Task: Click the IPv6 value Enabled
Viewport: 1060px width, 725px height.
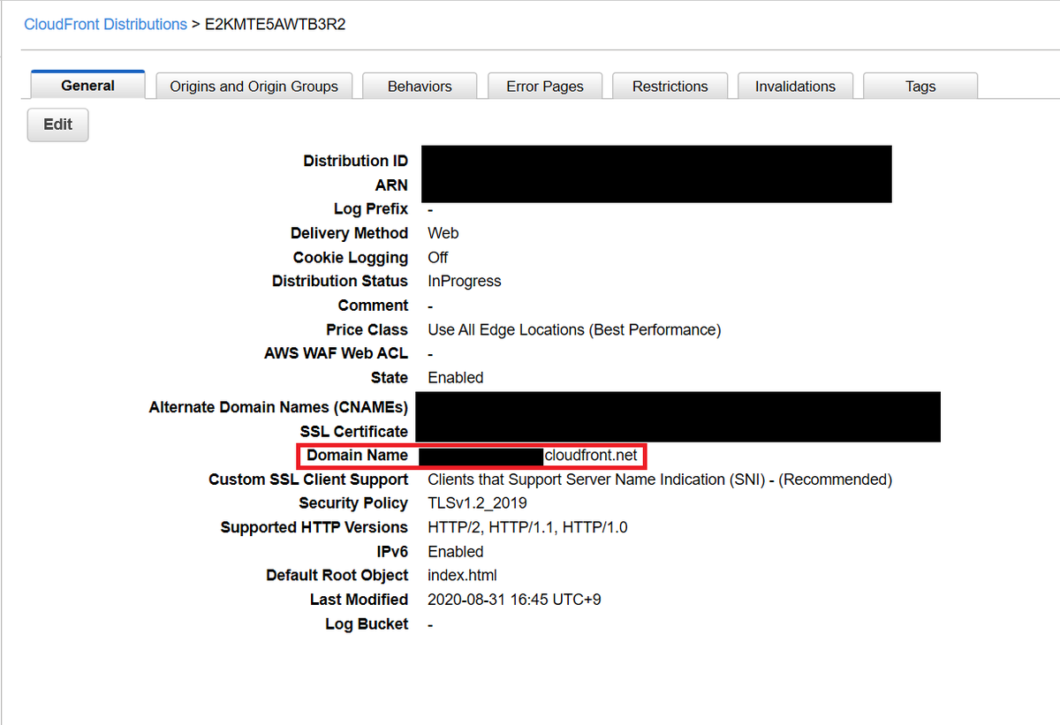Action: [456, 551]
